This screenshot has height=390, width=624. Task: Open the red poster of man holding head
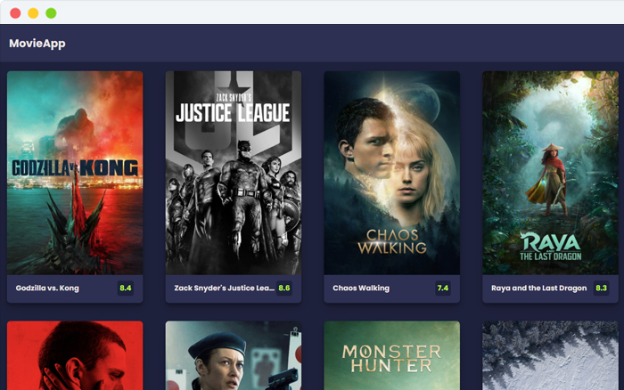[x=75, y=355]
